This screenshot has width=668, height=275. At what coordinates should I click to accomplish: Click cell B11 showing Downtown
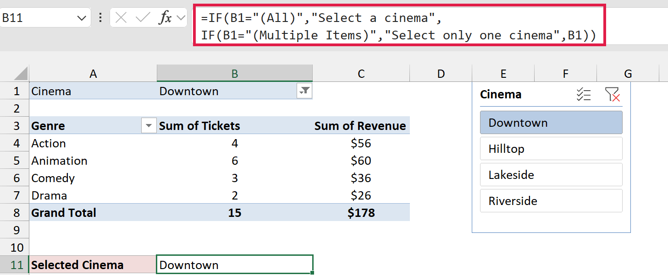235,265
